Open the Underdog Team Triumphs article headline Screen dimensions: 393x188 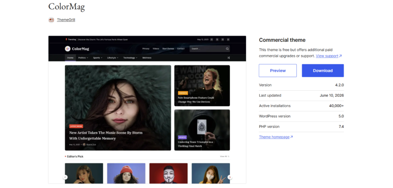coord(195,144)
